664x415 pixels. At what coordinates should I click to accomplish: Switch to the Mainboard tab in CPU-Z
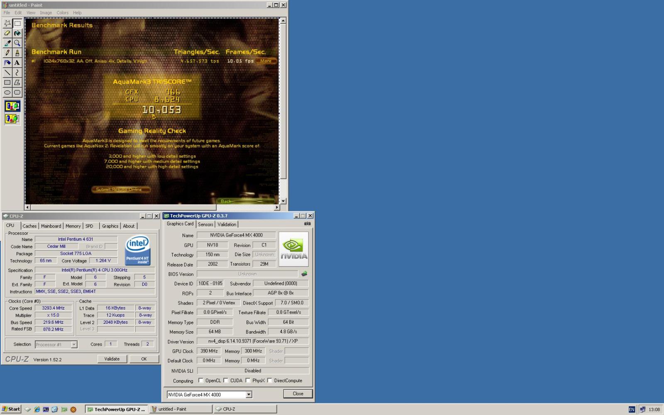coord(51,226)
